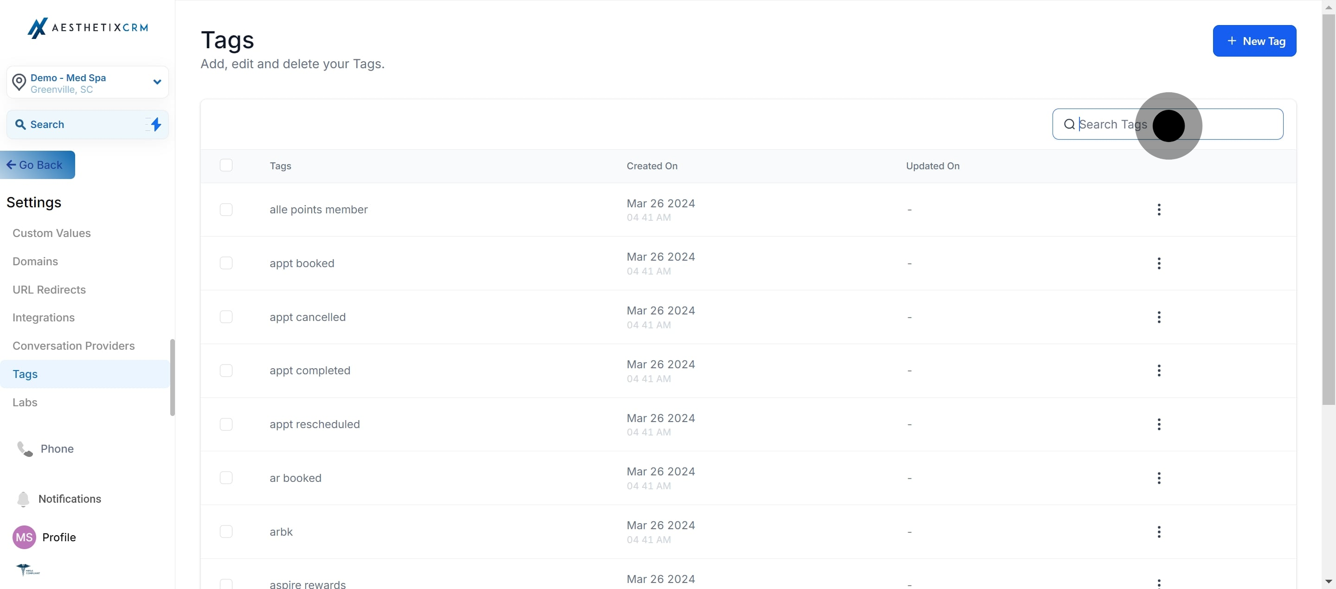Image resolution: width=1336 pixels, height=589 pixels.
Task: Open three-dot menu for appt cancelled
Action: pos(1159,317)
